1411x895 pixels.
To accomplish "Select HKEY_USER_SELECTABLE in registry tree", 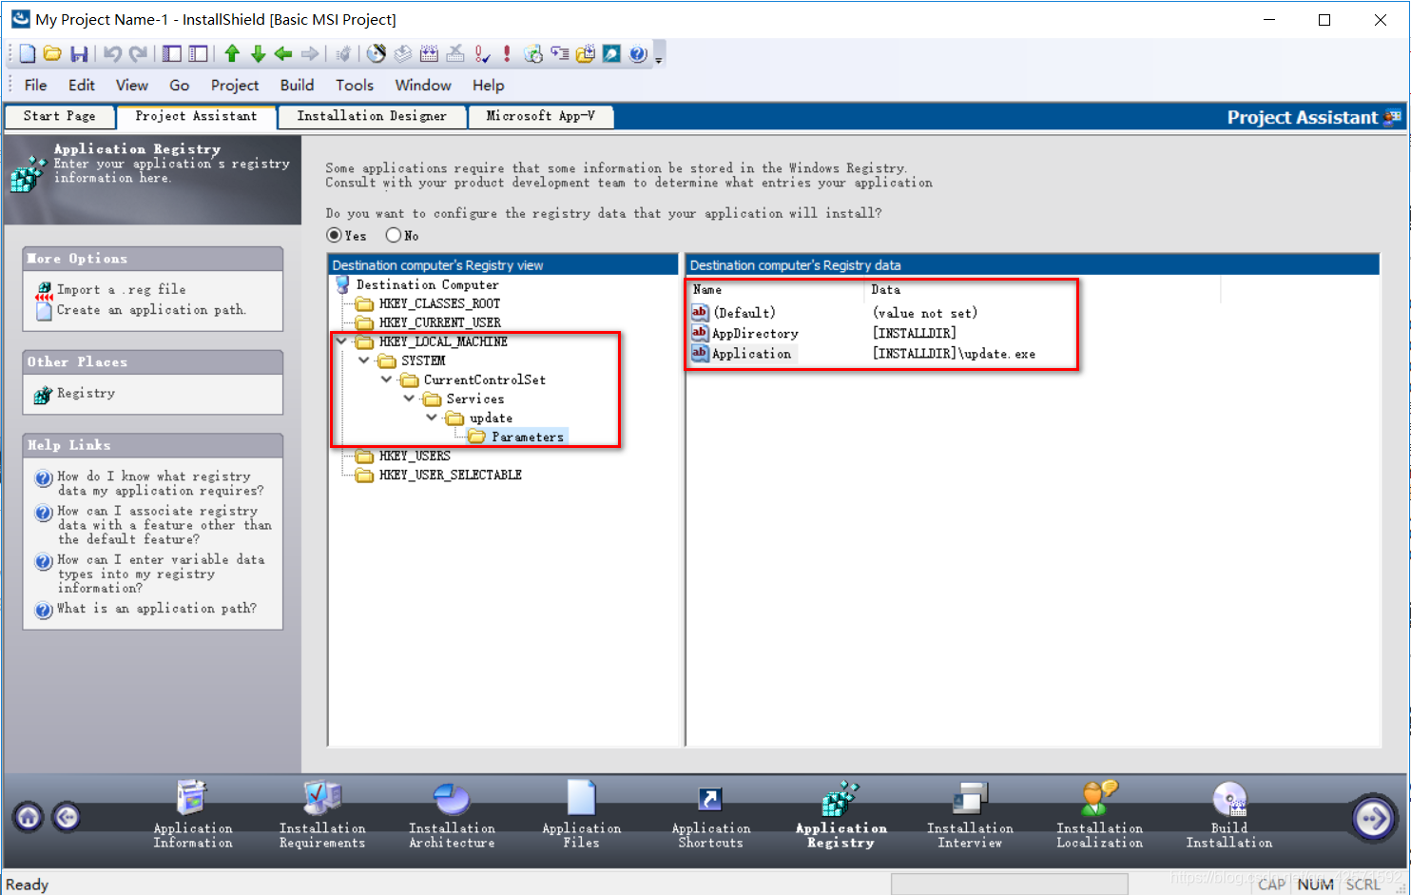I will pos(450,475).
